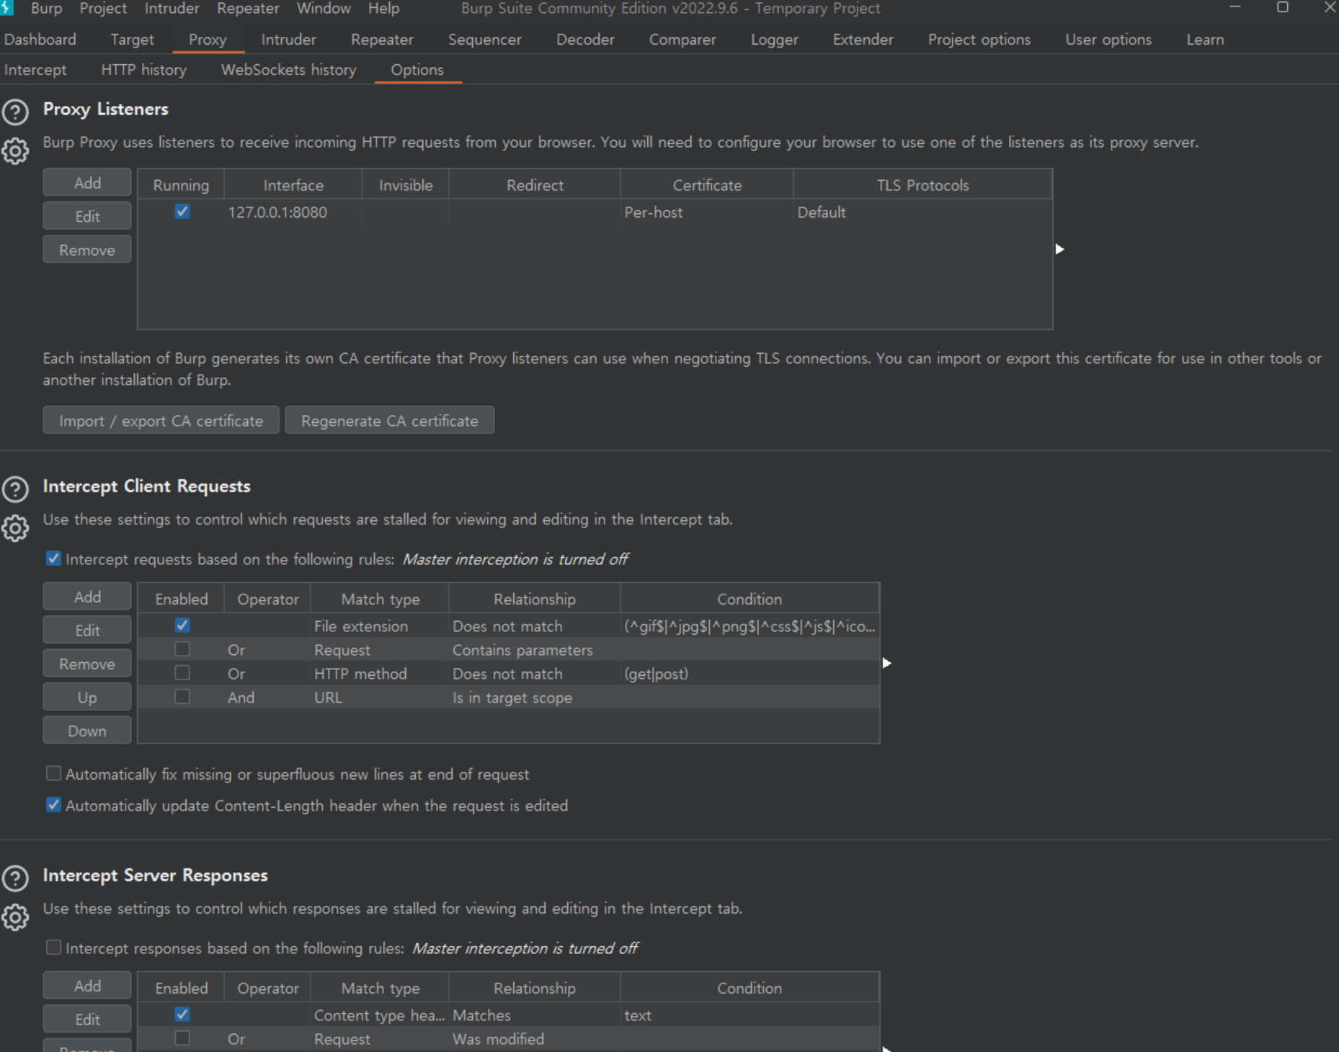Open the Learn tab
Viewport: 1339px width, 1052px height.
(x=1205, y=40)
